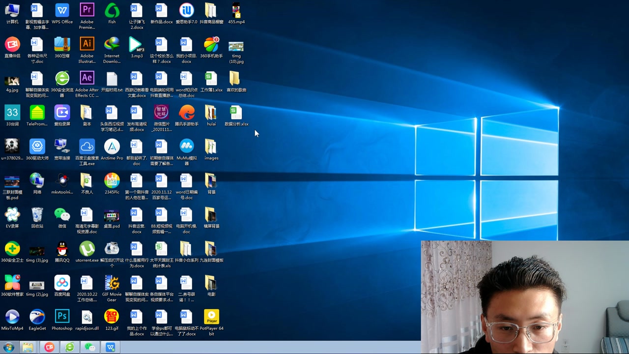
Task: Open the 360安全浏览器 desktop shortcut
Action: click(x=62, y=84)
